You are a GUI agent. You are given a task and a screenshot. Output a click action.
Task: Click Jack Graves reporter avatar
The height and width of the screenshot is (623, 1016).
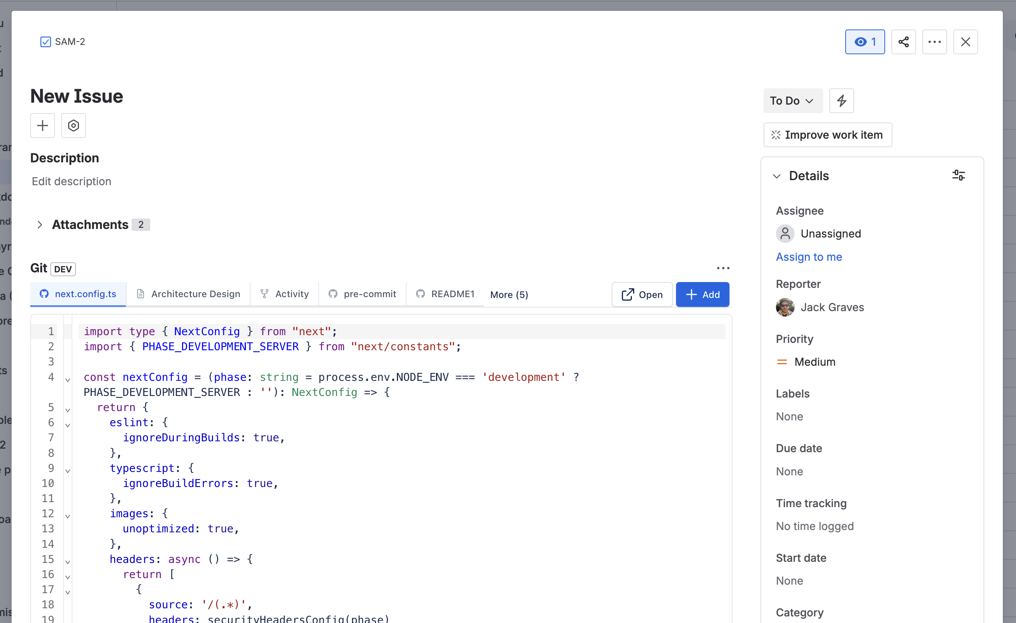point(784,307)
